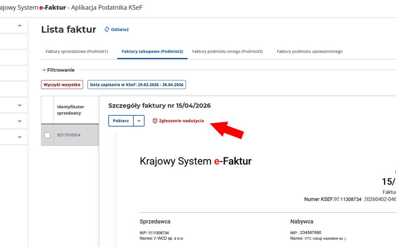Open the Zgłoszenie nadużycia link
Viewport: 396px width, 247px height.
(181, 120)
